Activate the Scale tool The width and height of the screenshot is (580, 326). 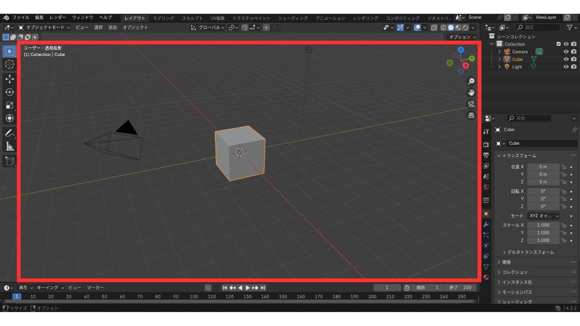pos(9,105)
